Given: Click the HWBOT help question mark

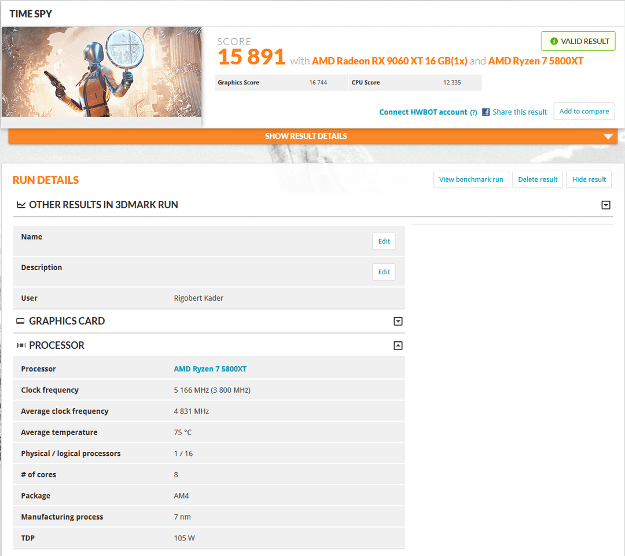Looking at the screenshot, I should pyautogui.click(x=473, y=112).
